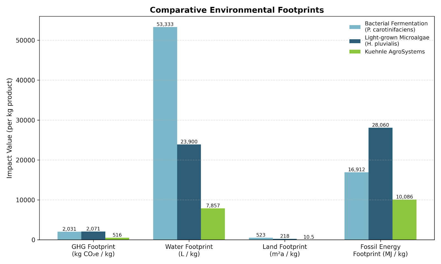Click the Light-grown Microalgae legend color swatch
This screenshot has width=441, height=264.
355,41
